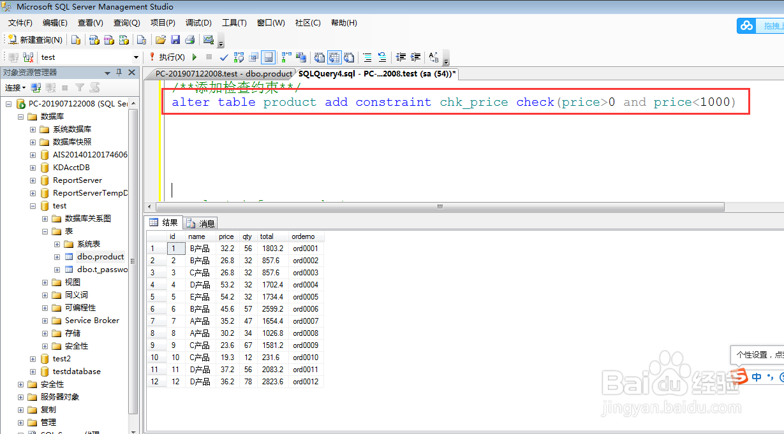Open the 文件(F) menu
784x434 pixels.
20,23
